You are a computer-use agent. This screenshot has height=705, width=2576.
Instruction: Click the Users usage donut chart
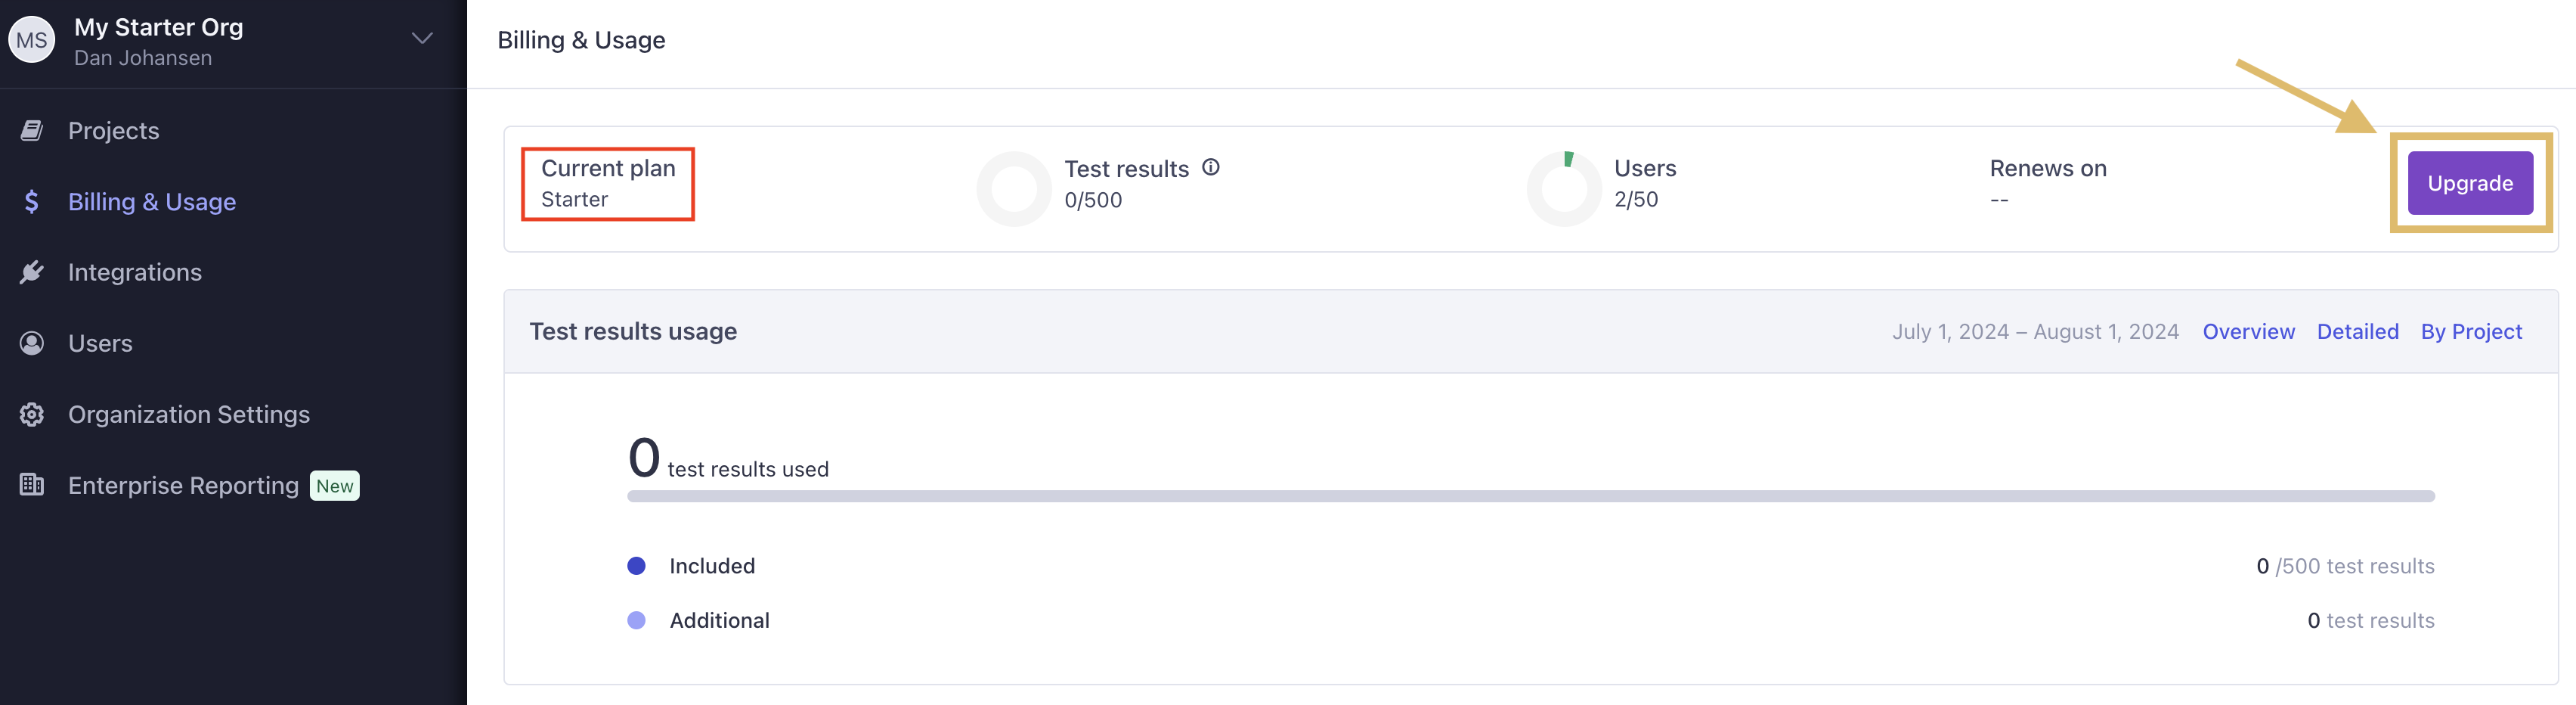pos(1564,188)
